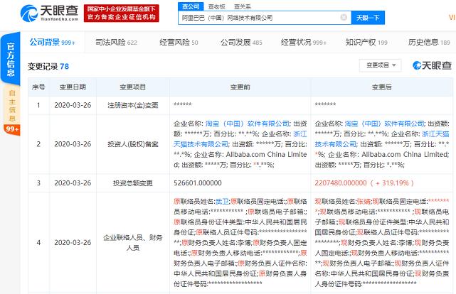
Task: Open 淘宝（中国）软件有限公司 link in 变更后 column
Action: pyautogui.click(x=385, y=124)
